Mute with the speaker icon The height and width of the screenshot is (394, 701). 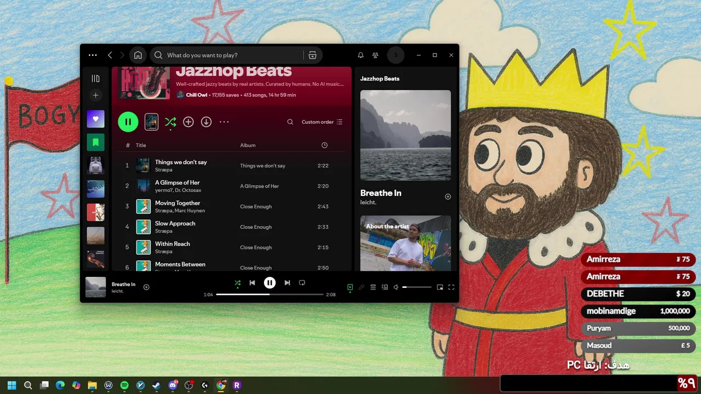tap(396, 287)
